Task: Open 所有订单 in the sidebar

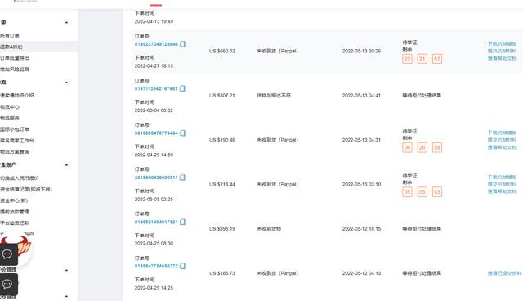Action: pyautogui.click(x=10, y=35)
